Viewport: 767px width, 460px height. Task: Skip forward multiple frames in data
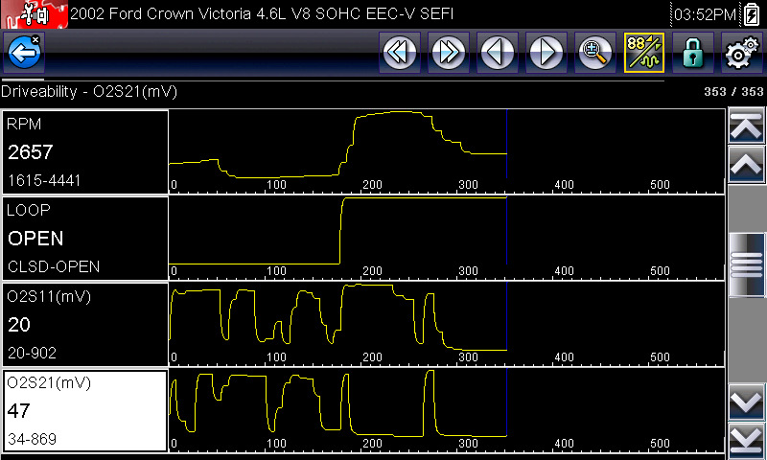click(448, 54)
